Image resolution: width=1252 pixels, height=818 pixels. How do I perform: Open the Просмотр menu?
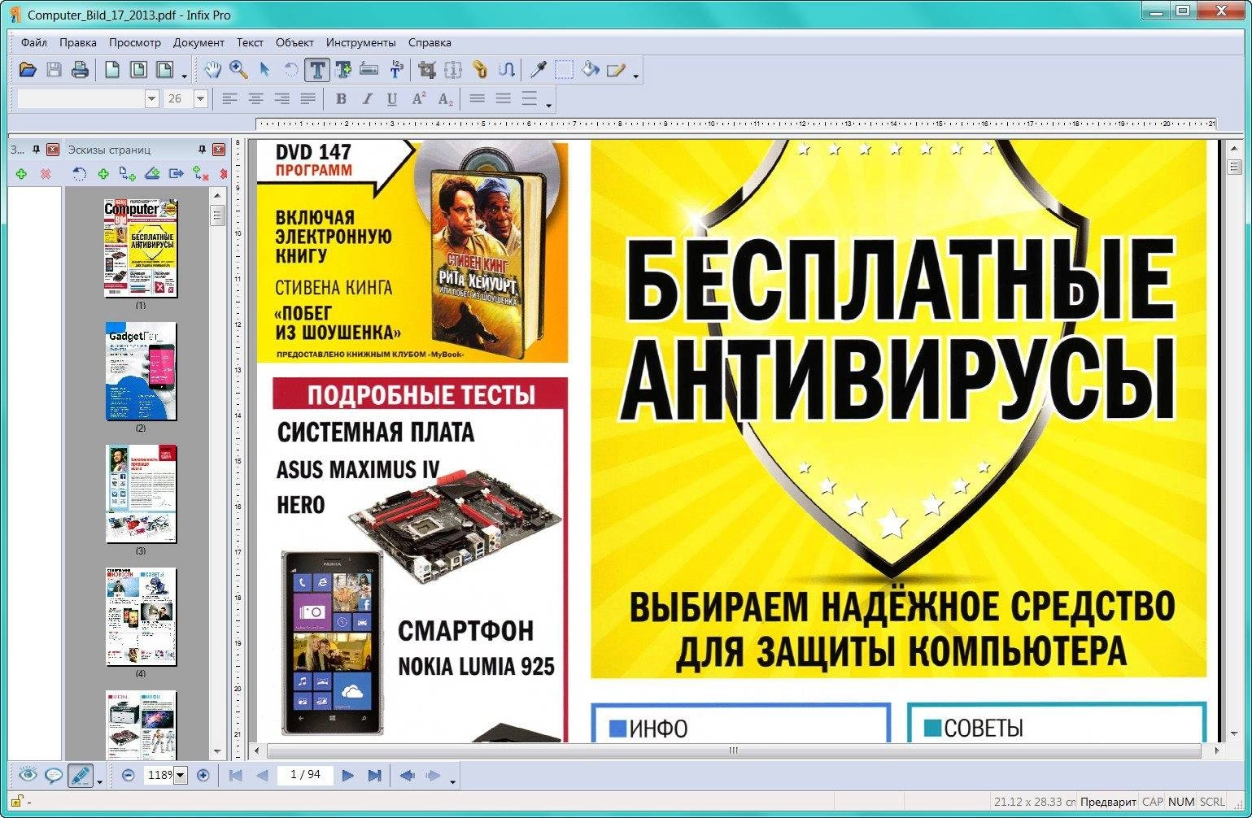(x=135, y=42)
